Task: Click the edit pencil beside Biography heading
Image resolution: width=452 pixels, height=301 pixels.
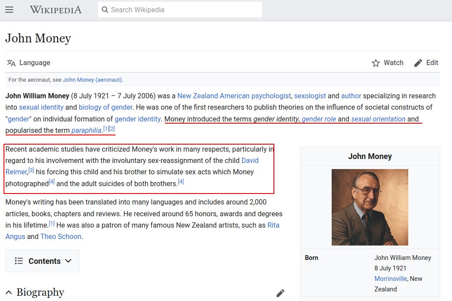Action: [x=280, y=293]
